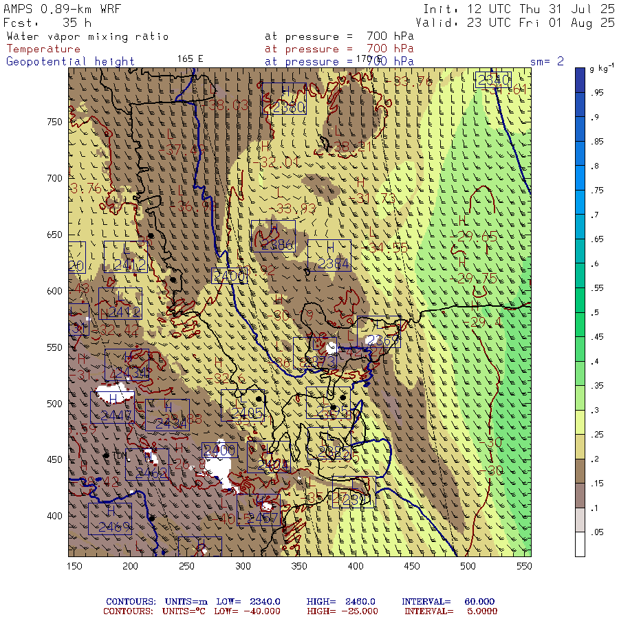The image size is (619, 619).
Task: Select the '.95' colorbar tick label
Action: click(597, 93)
